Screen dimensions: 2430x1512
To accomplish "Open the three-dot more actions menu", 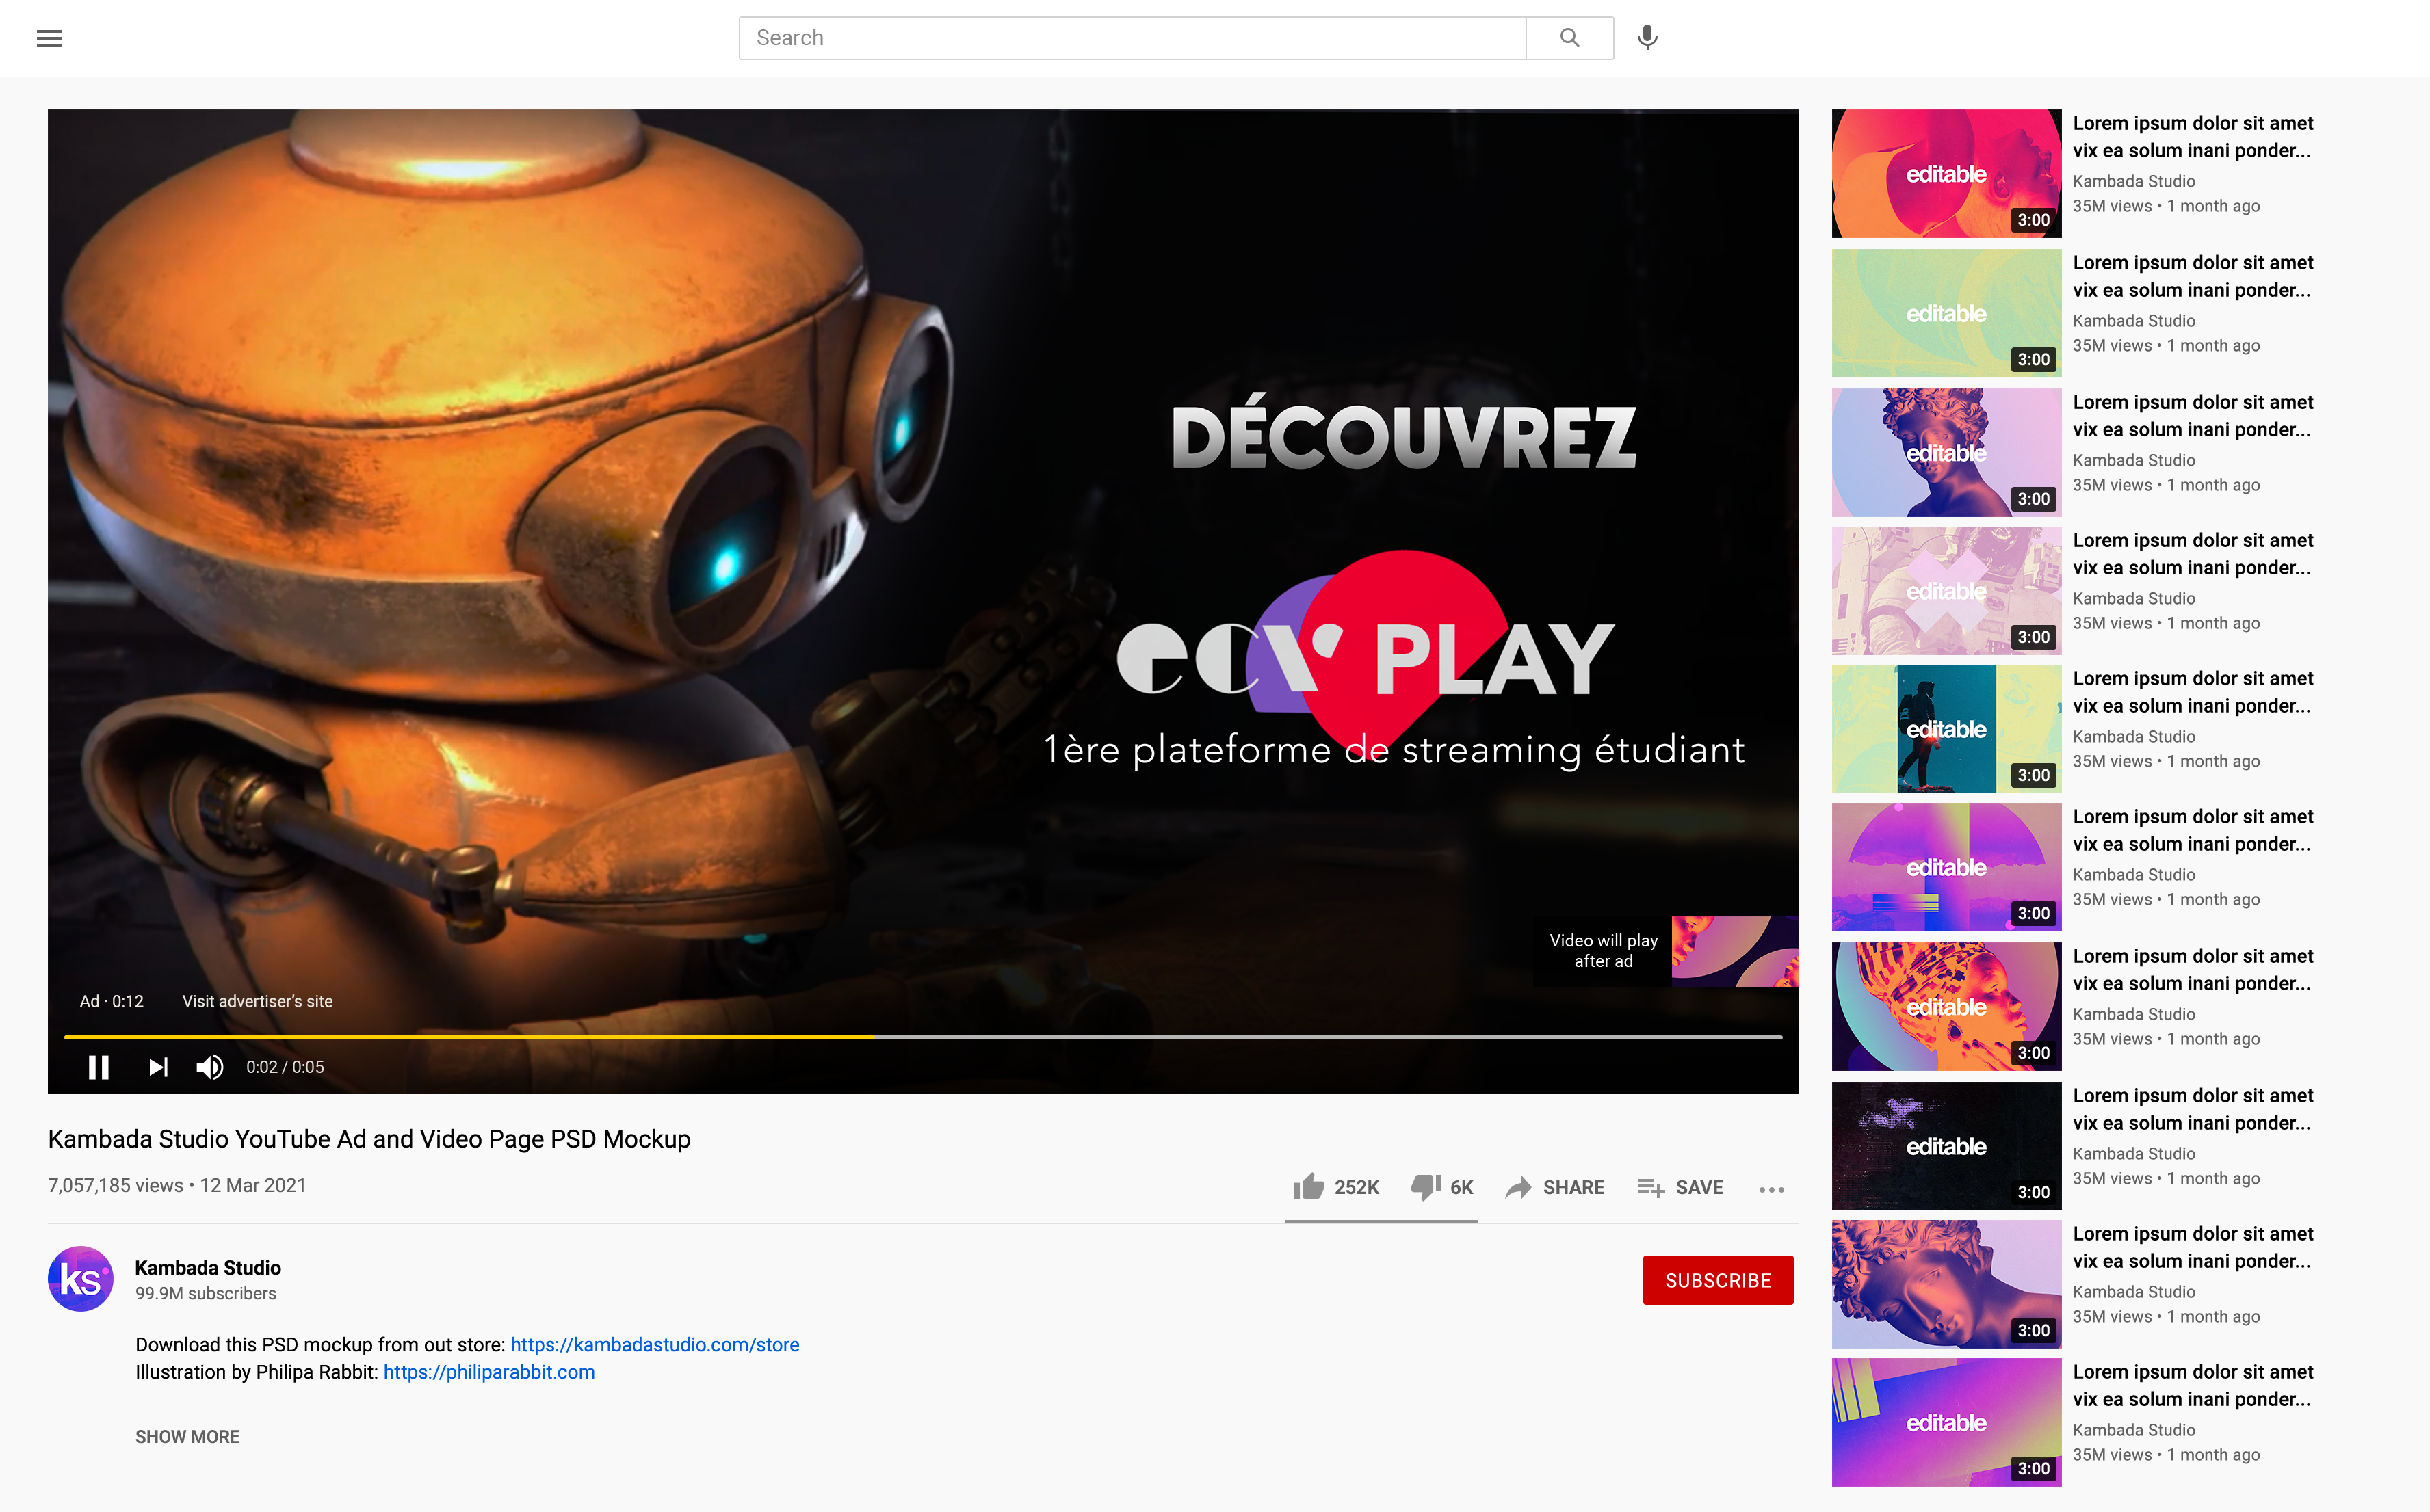I will coord(1771,1189).
